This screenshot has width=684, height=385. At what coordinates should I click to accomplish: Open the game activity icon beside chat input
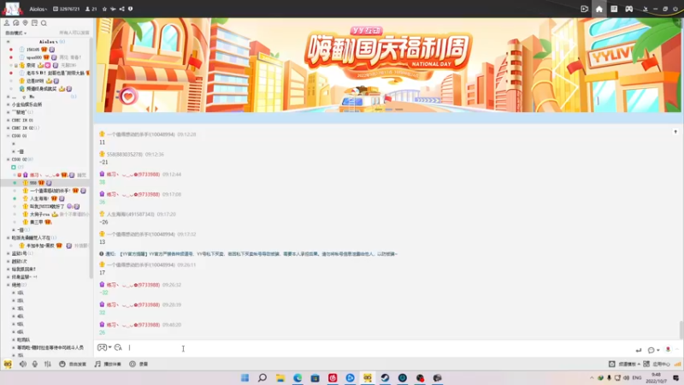[102, 347]
